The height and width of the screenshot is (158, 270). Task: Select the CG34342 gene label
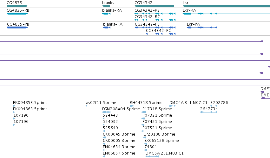pyautogui.click(x=143, y=3)
